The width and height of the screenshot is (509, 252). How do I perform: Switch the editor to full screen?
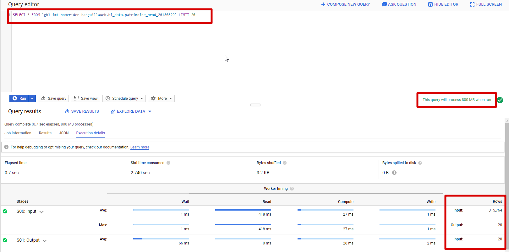tap(486, 4)
